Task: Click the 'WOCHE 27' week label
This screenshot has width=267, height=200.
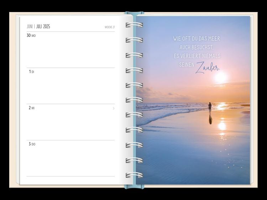Action: tap(110, 27)
